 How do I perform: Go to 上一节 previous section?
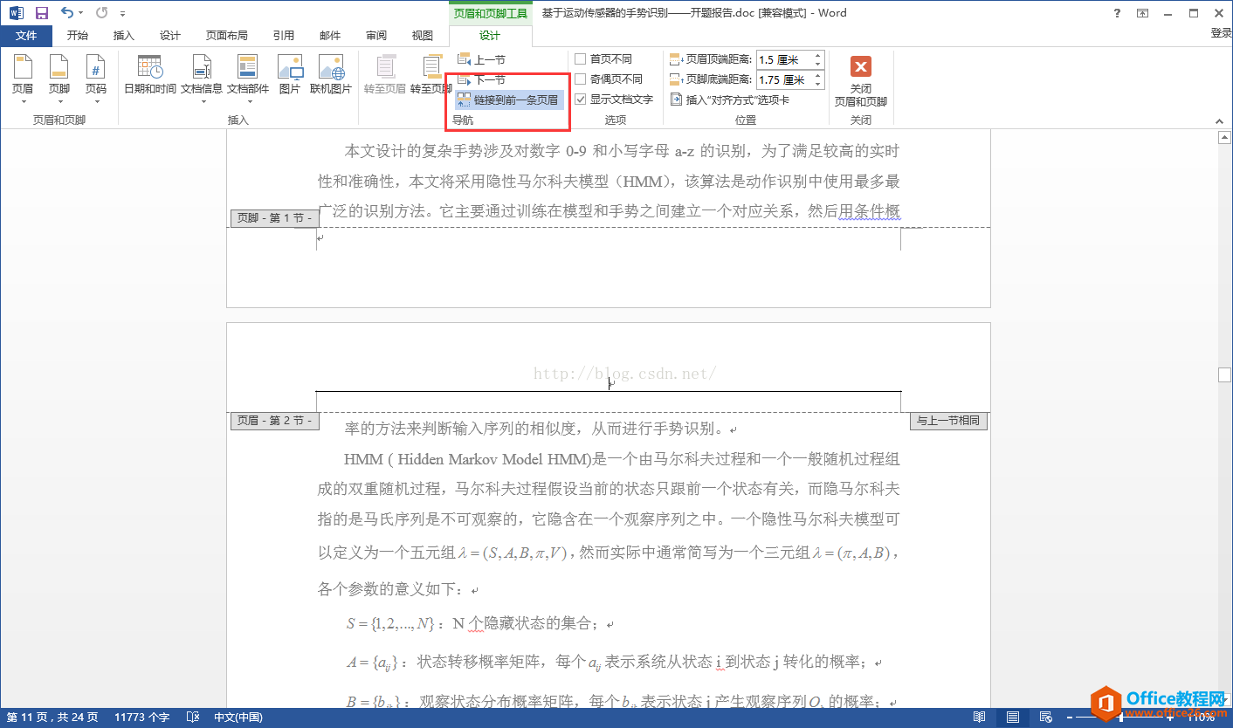coord(482,60)
